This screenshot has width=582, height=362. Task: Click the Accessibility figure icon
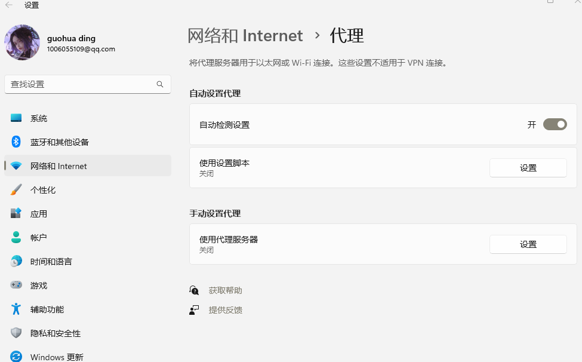pyautogui.click(x=16, y=309)
